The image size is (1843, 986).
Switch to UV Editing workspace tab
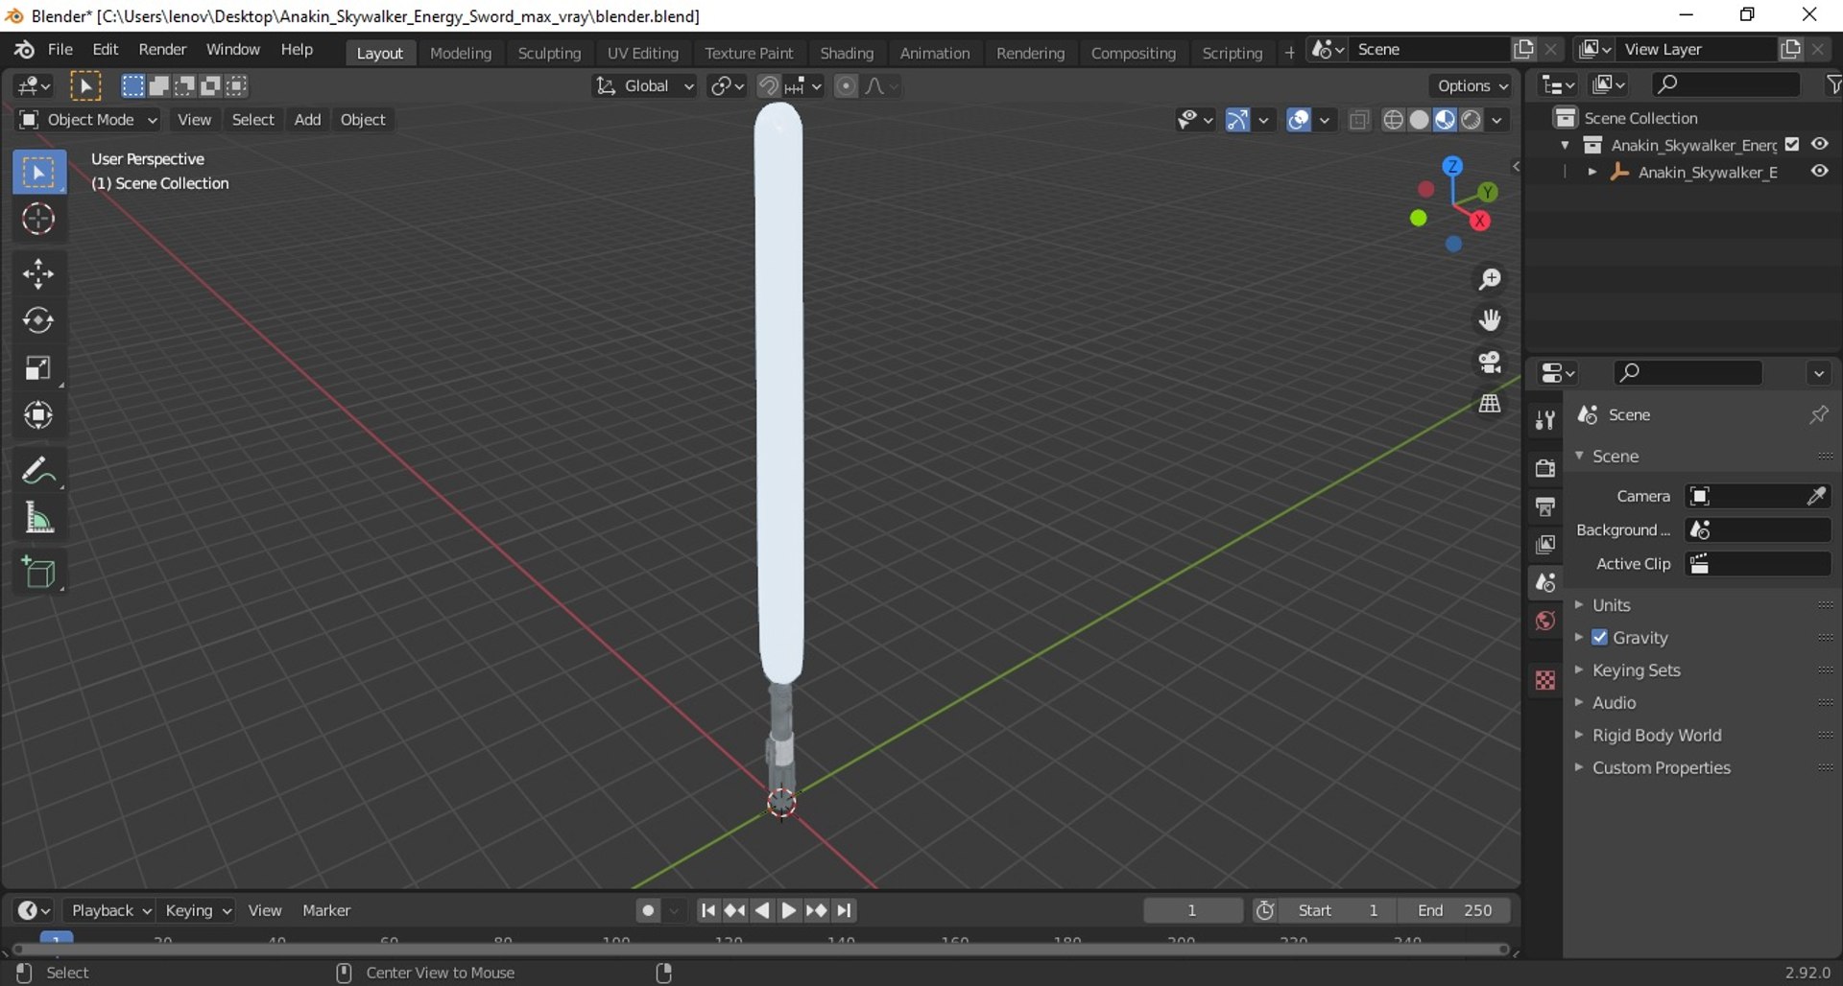(642, 54)
